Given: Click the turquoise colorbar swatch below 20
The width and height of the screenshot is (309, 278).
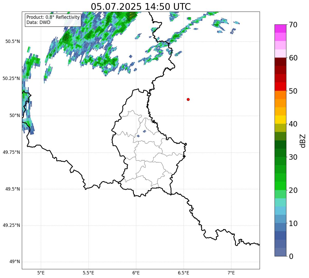Looking at the screenshot, I should tap(280, 202).
